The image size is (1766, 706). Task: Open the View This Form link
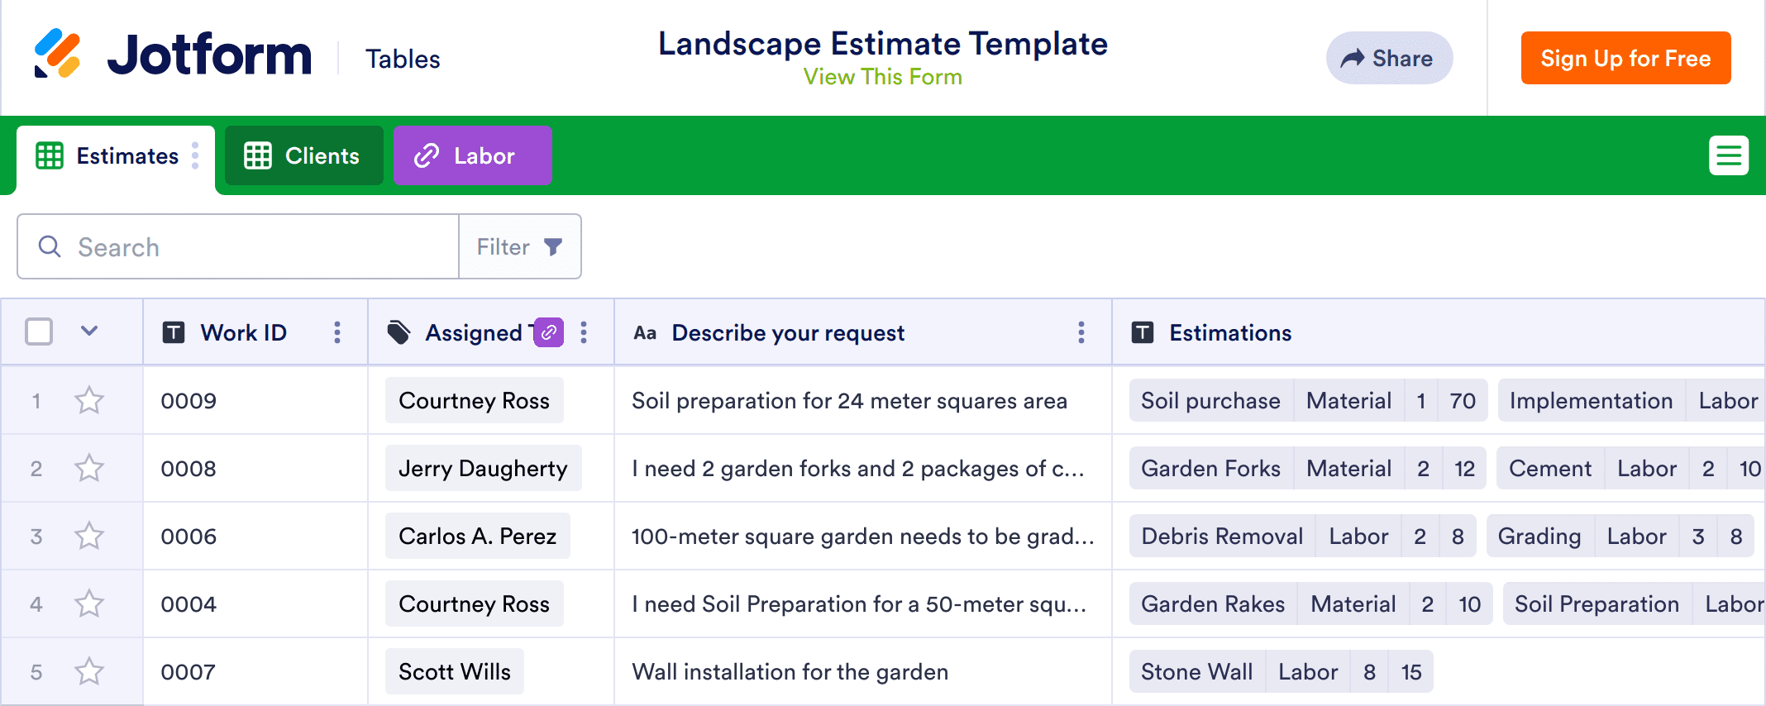(882, 77)
